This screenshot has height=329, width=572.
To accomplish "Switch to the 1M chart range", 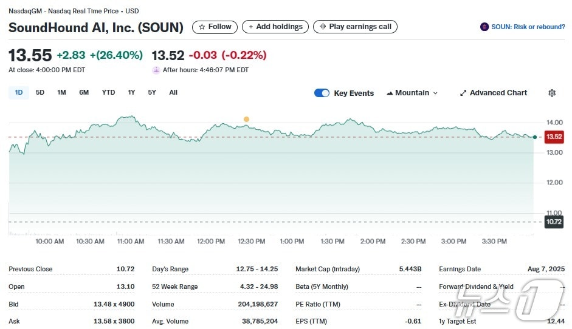I will pos(61,92).
